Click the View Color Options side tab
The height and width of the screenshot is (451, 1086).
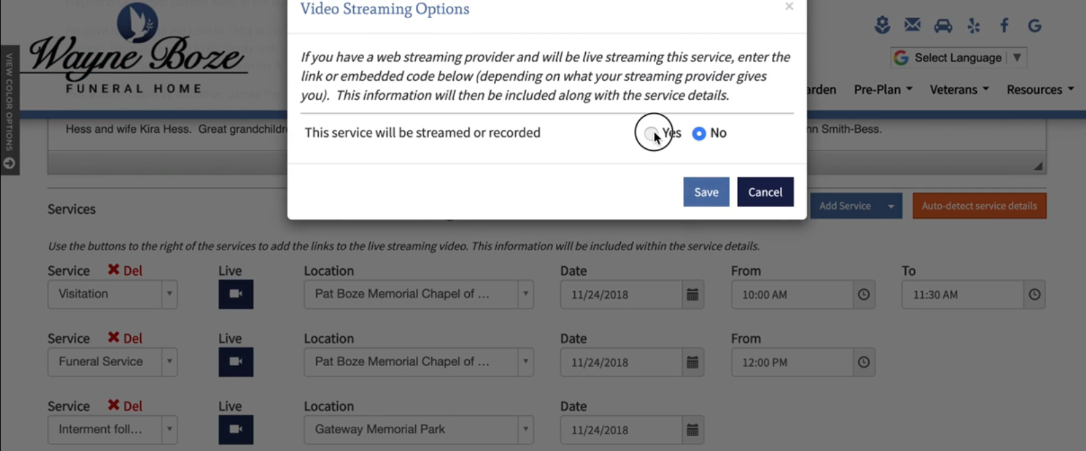coord(9,109)
